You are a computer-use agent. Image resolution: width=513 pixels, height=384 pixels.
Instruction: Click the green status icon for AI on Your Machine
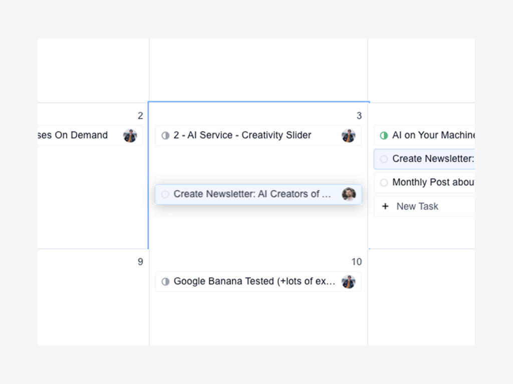(384, 135)
